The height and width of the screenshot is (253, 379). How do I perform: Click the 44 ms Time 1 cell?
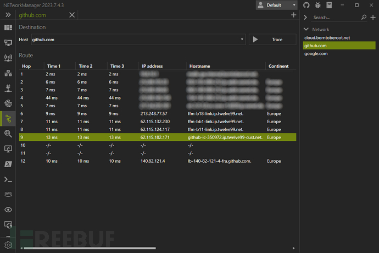click(x=52, y=98)
